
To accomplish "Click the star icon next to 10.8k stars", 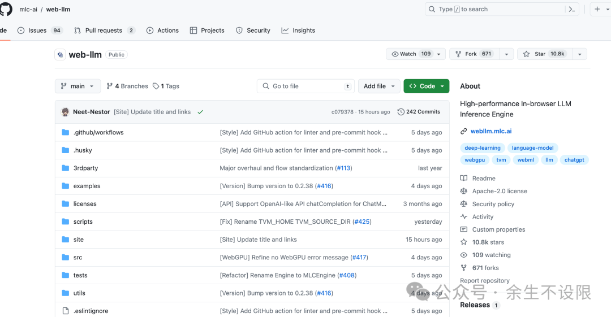I will 464,242.
